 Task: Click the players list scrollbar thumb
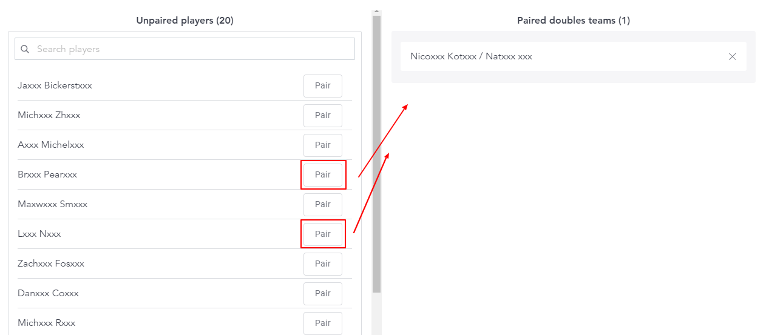376,154
